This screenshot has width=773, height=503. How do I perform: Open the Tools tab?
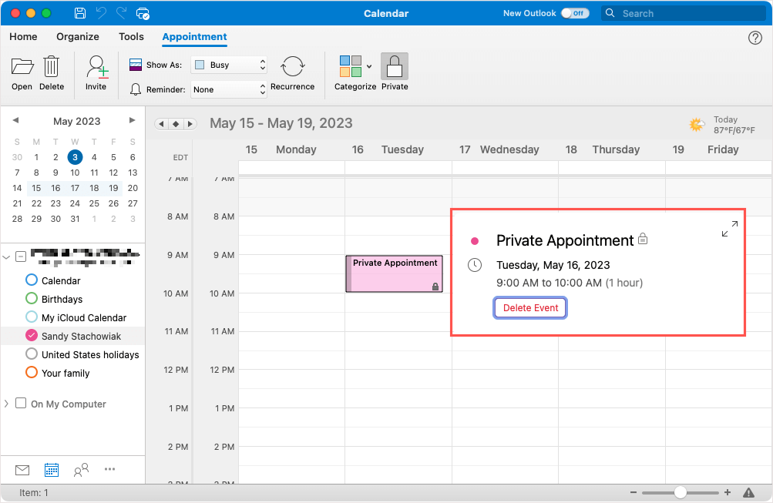131,36
